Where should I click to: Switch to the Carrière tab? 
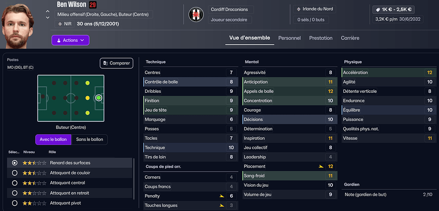[x=350, y=38]
